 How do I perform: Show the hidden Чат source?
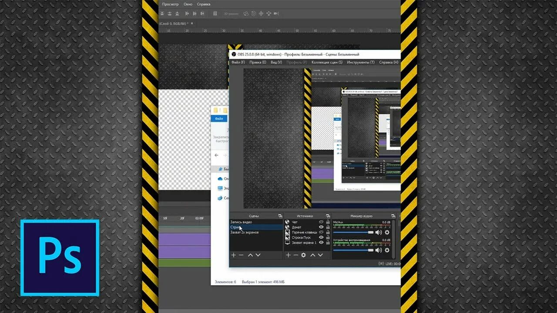click(x=321, y=222)
